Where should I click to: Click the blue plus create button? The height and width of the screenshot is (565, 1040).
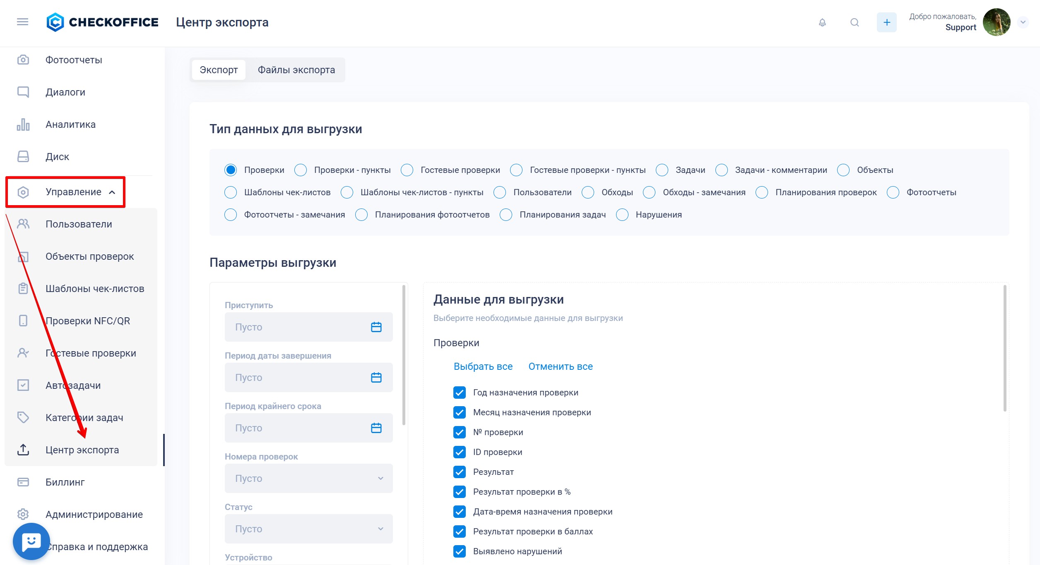[x=886, y=22]
